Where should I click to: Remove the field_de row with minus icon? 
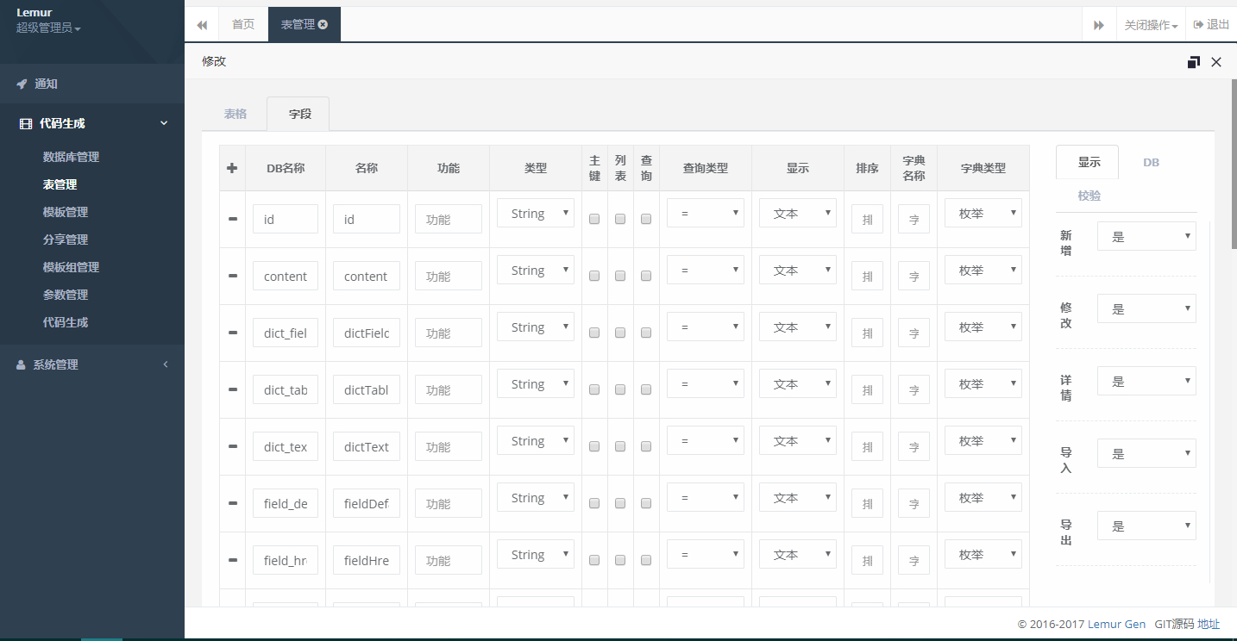pos(232,503)
